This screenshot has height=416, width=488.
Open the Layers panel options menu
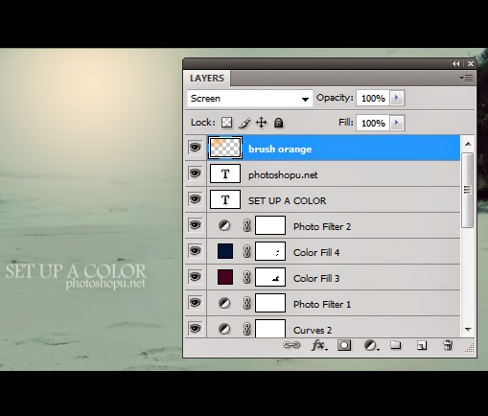point(467,78)
